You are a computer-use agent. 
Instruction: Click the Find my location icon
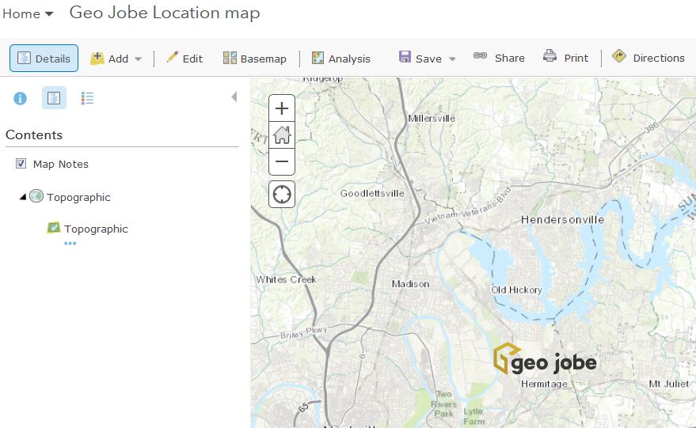282,194
